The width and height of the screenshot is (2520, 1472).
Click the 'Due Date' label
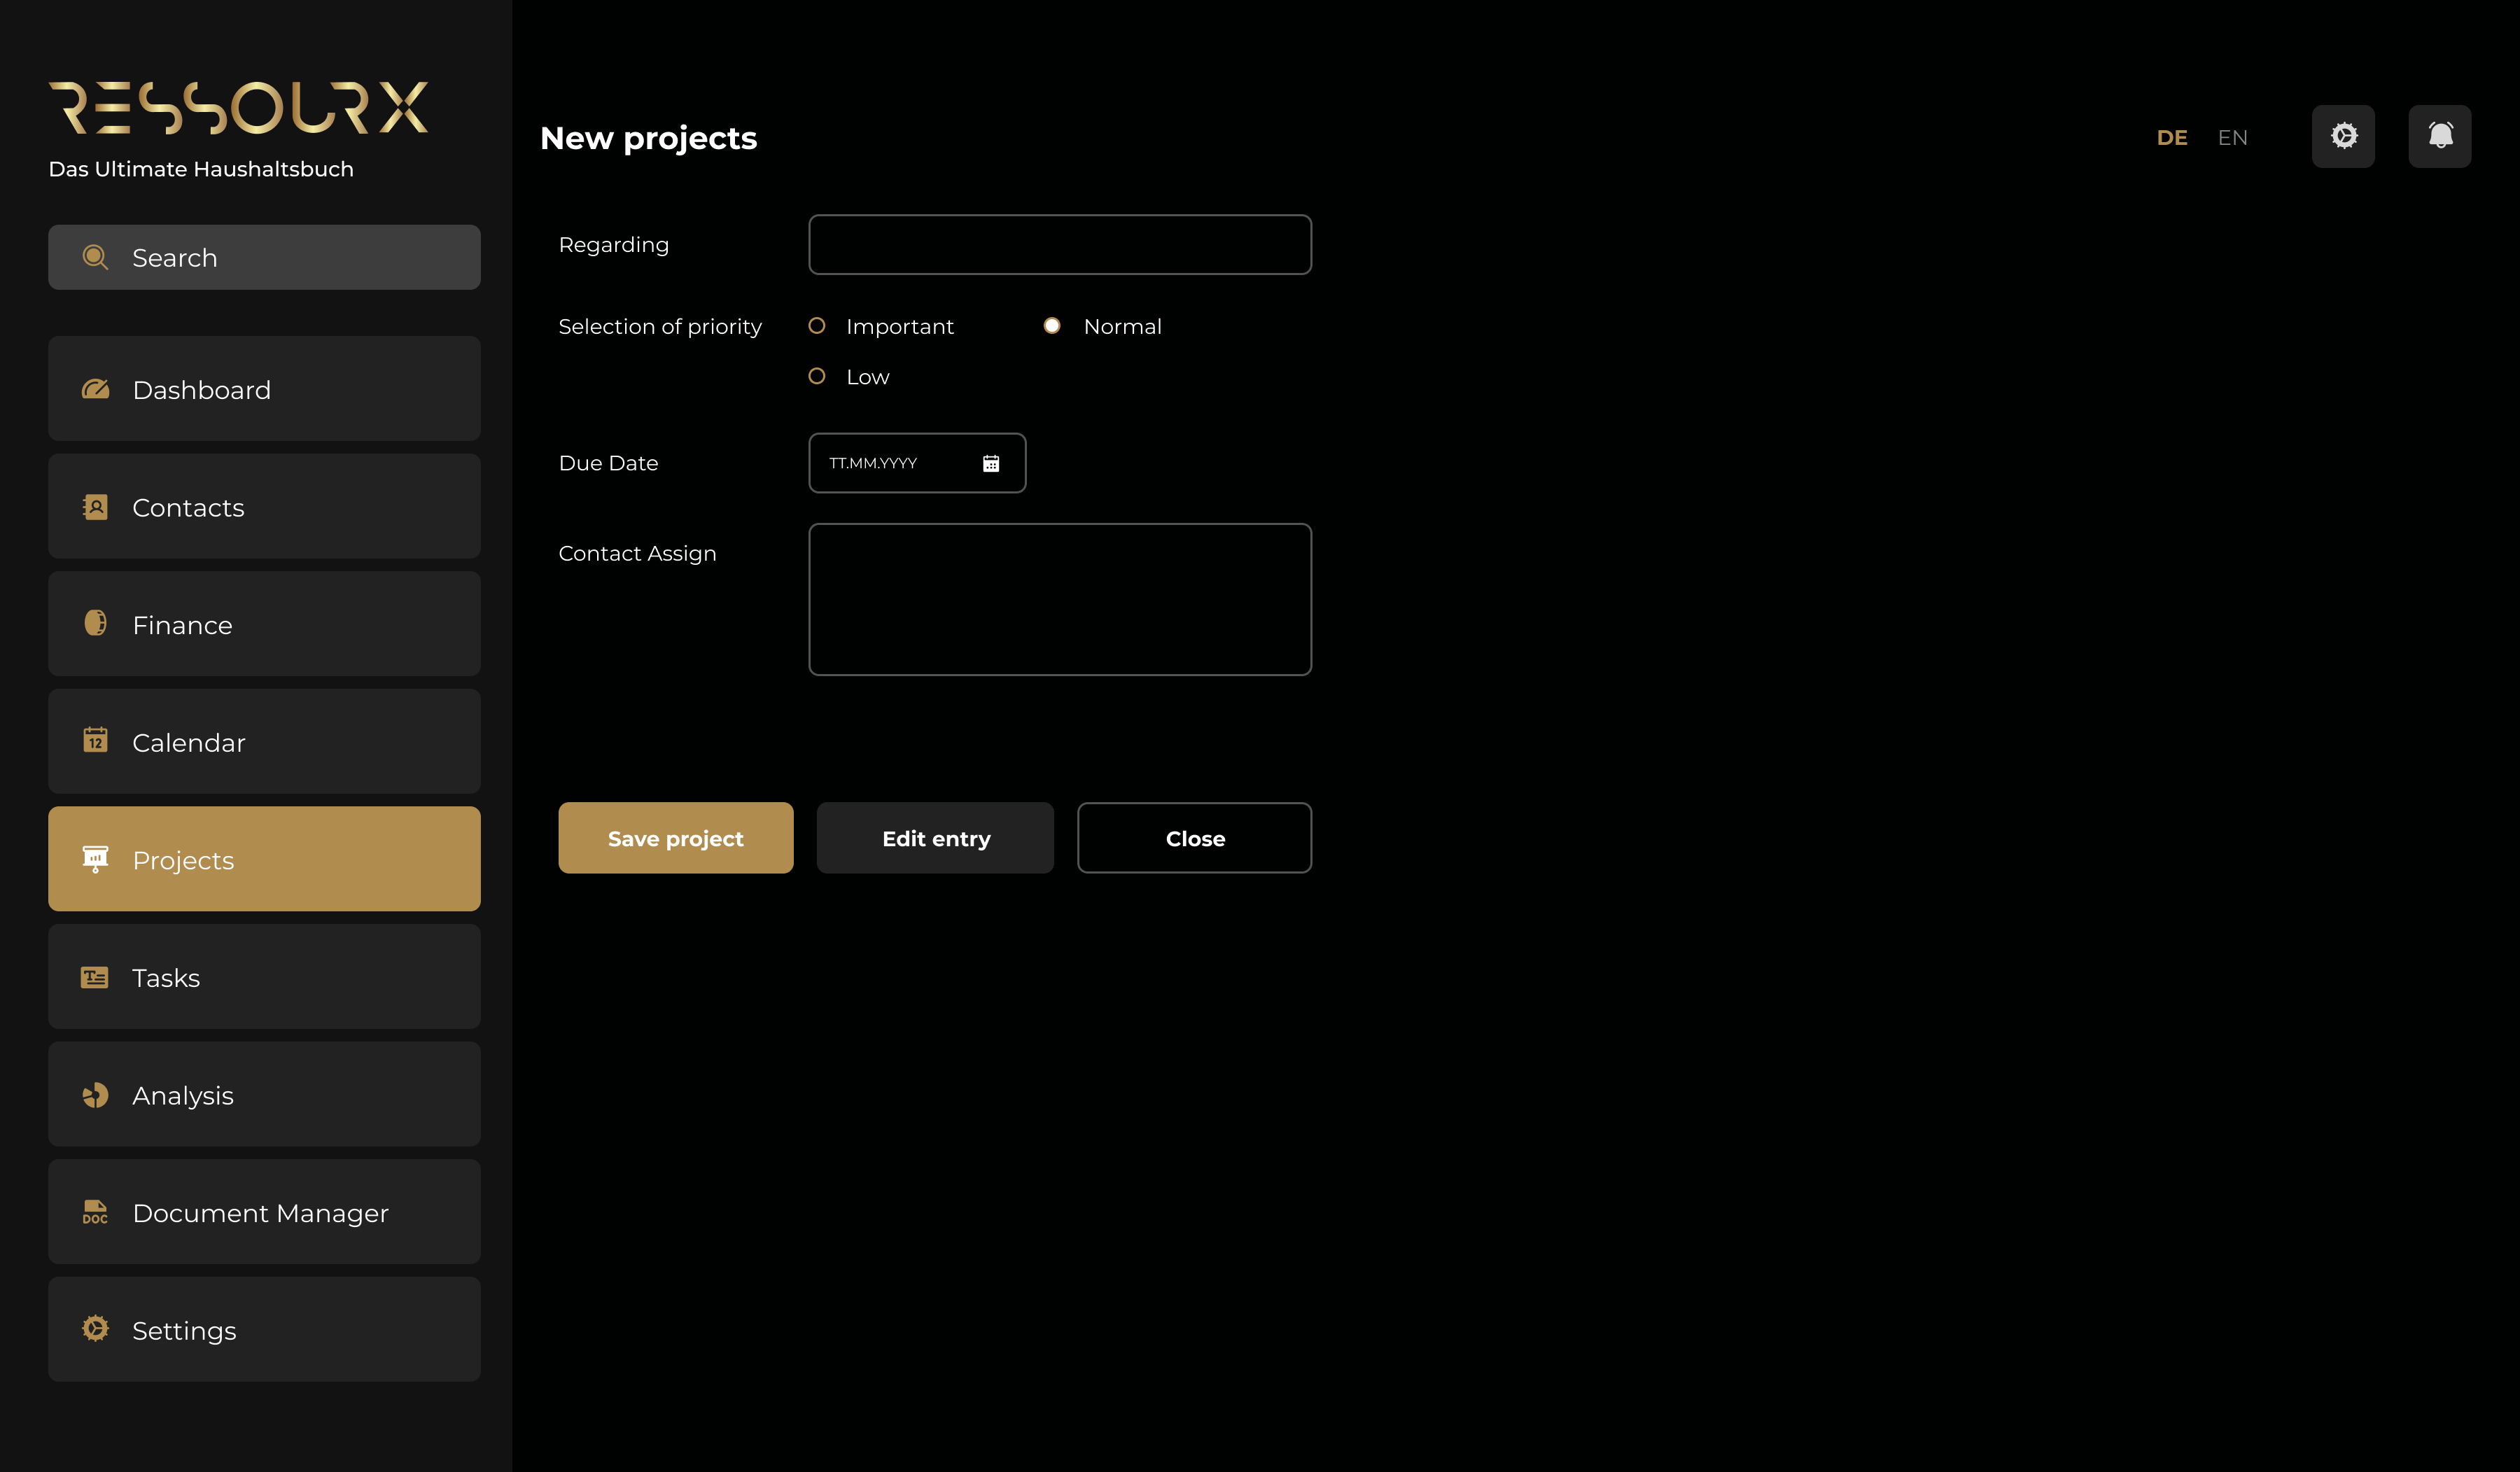click(608, 463)
